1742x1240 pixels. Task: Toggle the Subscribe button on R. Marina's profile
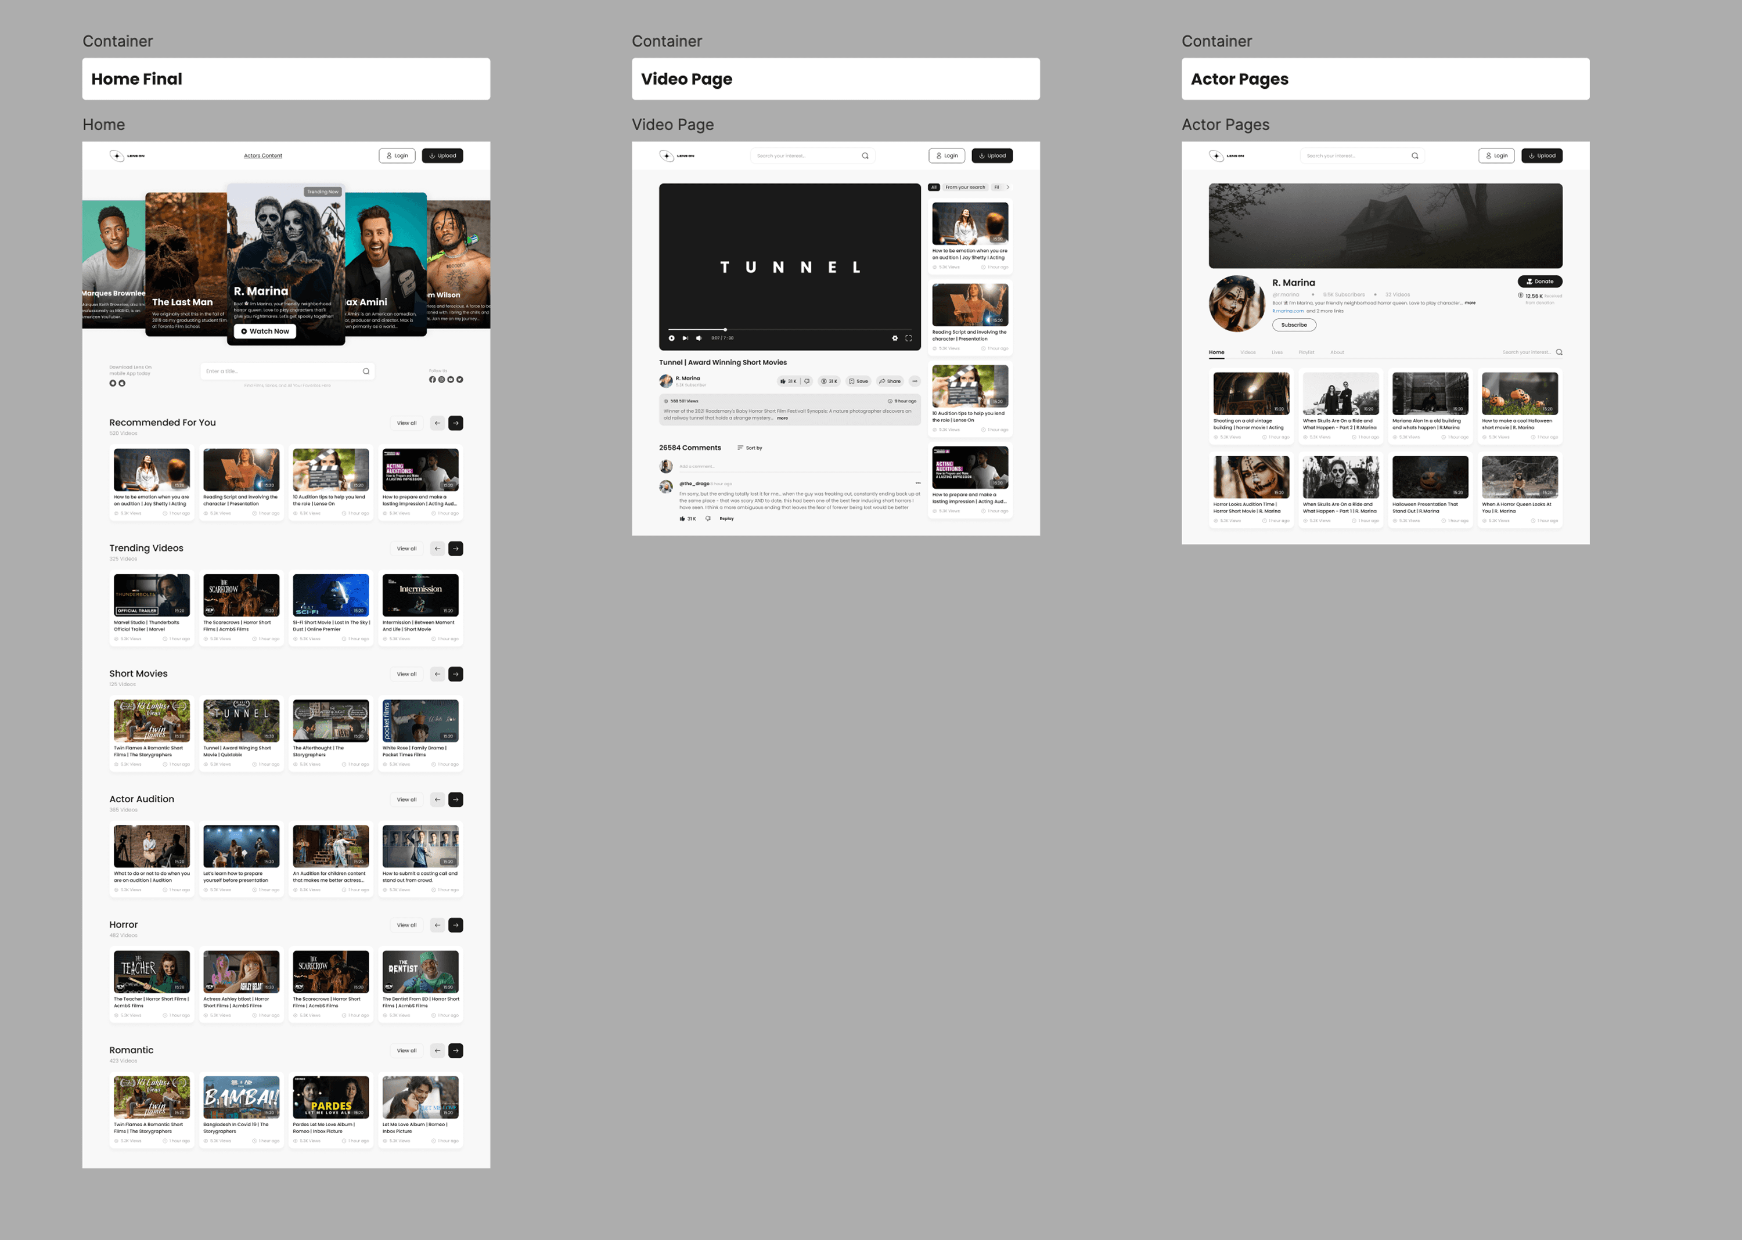(1294, 325)
